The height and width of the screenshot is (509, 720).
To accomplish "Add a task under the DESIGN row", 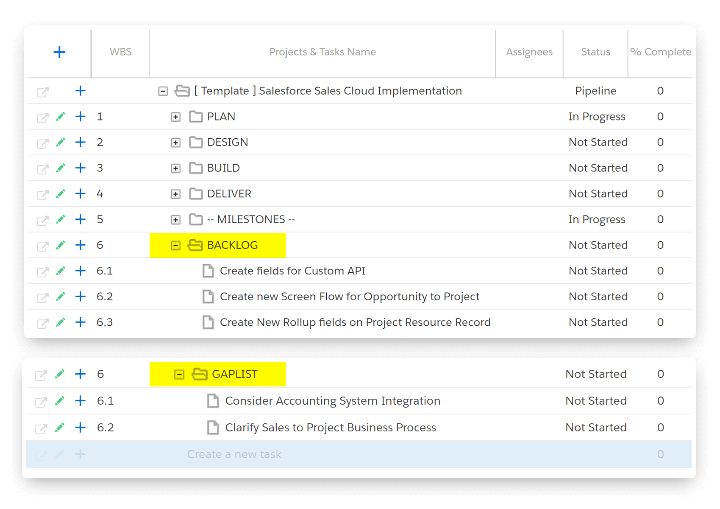I will click(x=81, y=142).
